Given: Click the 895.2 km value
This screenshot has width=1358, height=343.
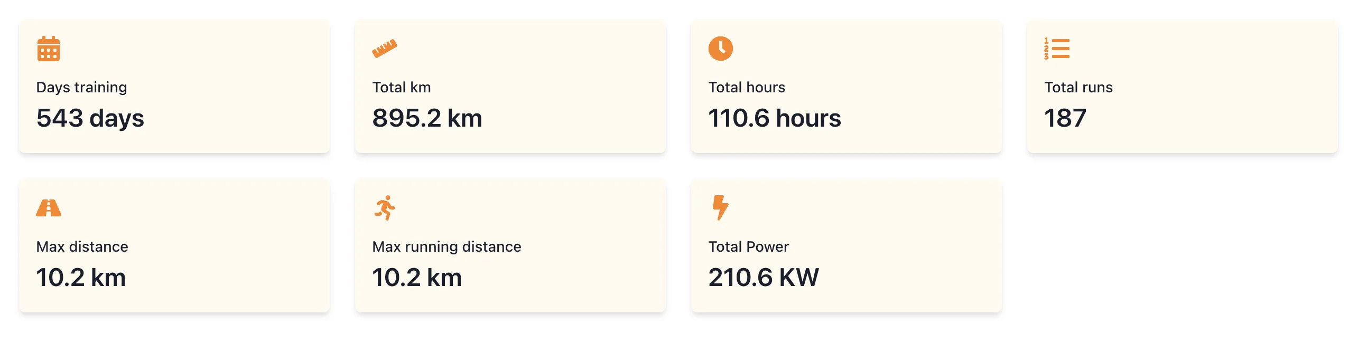Looking at the screenshot, I should tap(427, 118).
